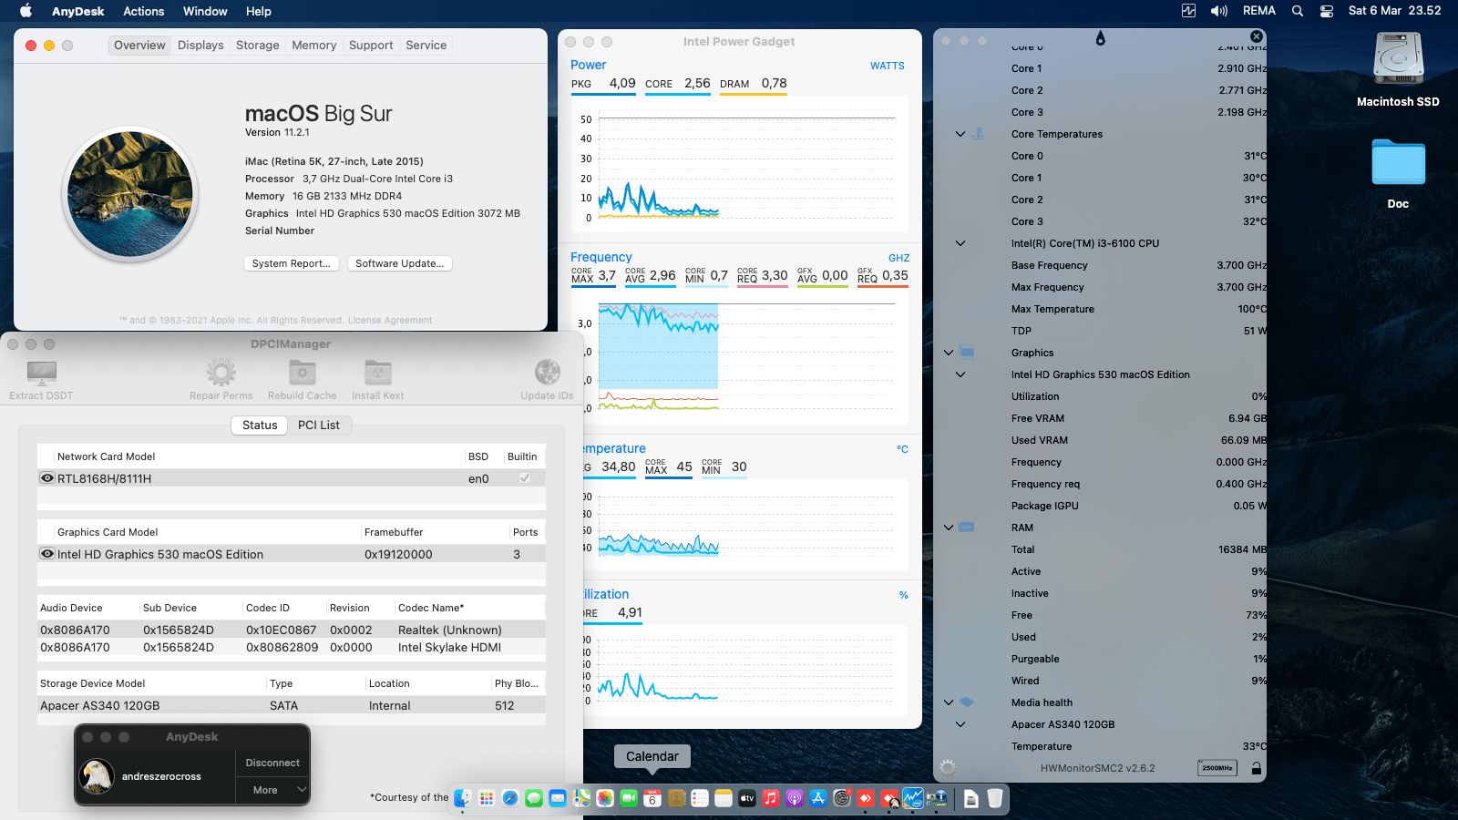Select the PCI List tab in DPCIManager
The height and width of the screenshot is (820, 1458).
(x=319, y=425)
